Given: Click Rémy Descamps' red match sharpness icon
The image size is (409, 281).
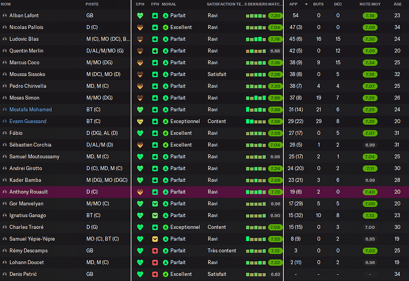Looking at the screenshot, I should pos(155,251).
